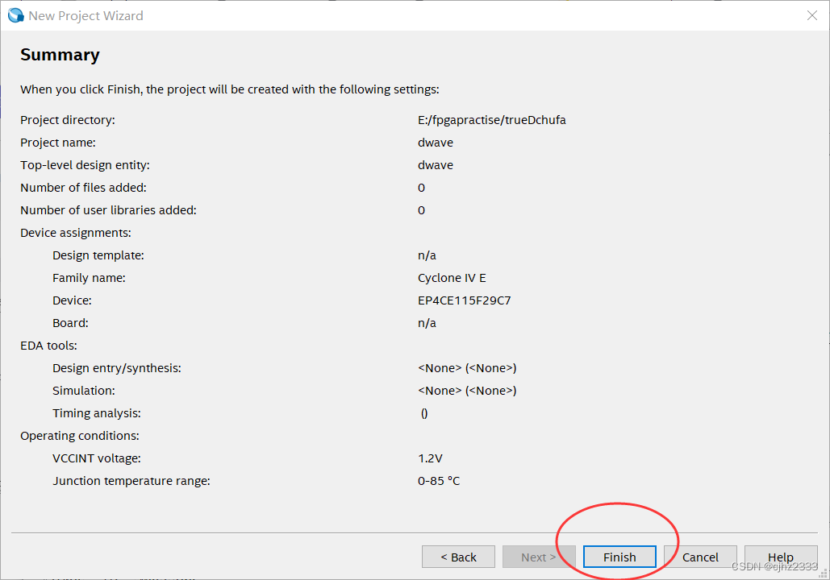Click the 'Board:' label

point(70,323)
